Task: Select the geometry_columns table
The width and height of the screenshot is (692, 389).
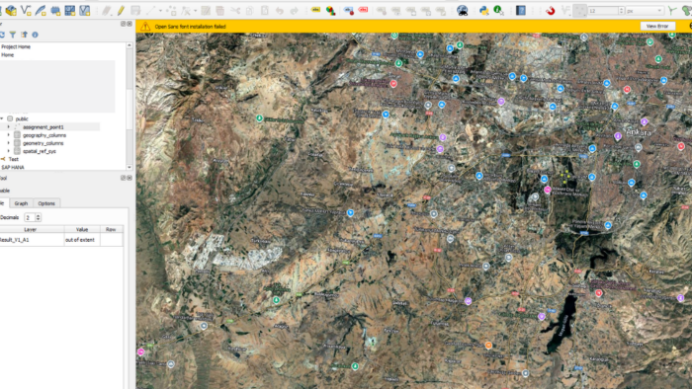Action: click(x=43, y=143)
